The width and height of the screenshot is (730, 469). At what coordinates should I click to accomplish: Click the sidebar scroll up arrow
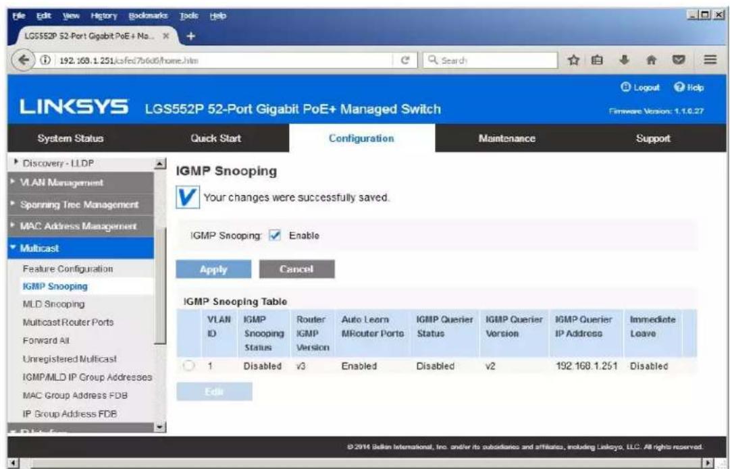[159, 163]
